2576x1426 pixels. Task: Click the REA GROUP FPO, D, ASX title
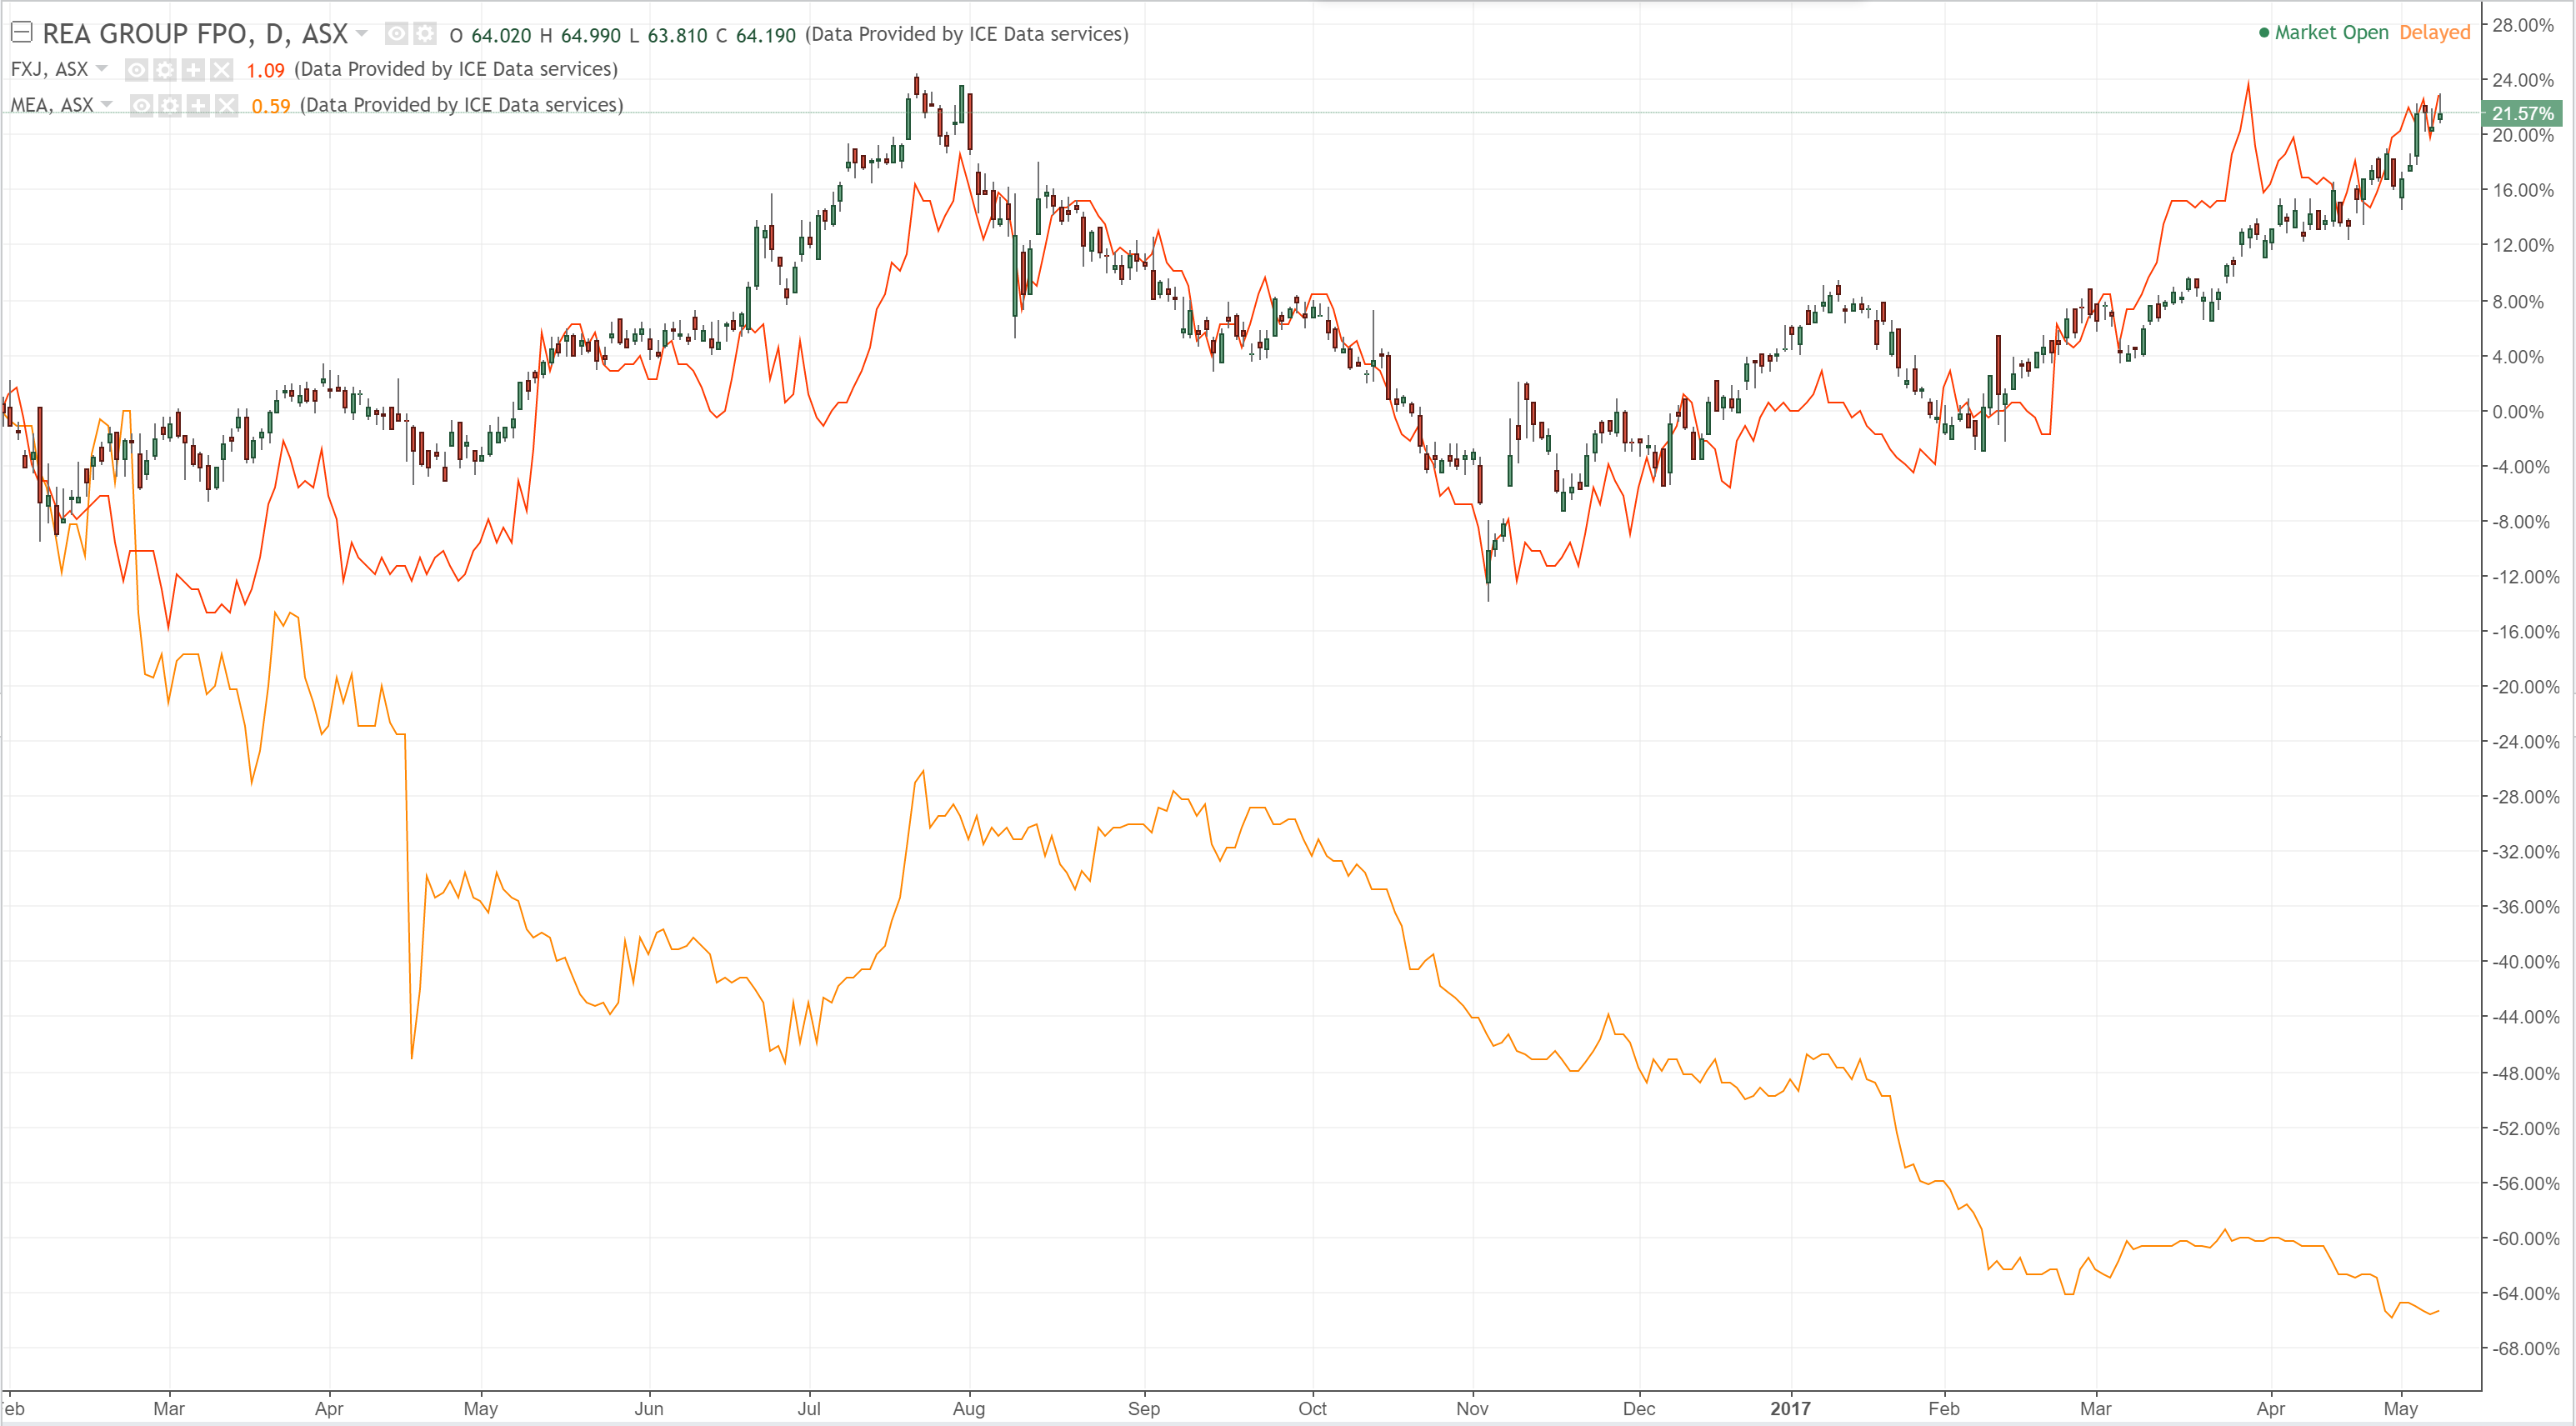(195, 34)
